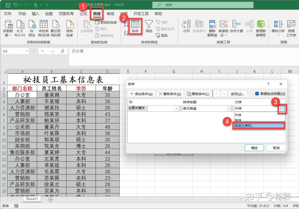Click the 管理数据模型 icon
The width and height of the screenshot is (299, 209).
[261, 28]
